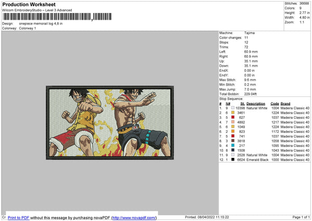Screen dimensions: 312x221
Task: Click thread code 1058
Action: (275, 141)
